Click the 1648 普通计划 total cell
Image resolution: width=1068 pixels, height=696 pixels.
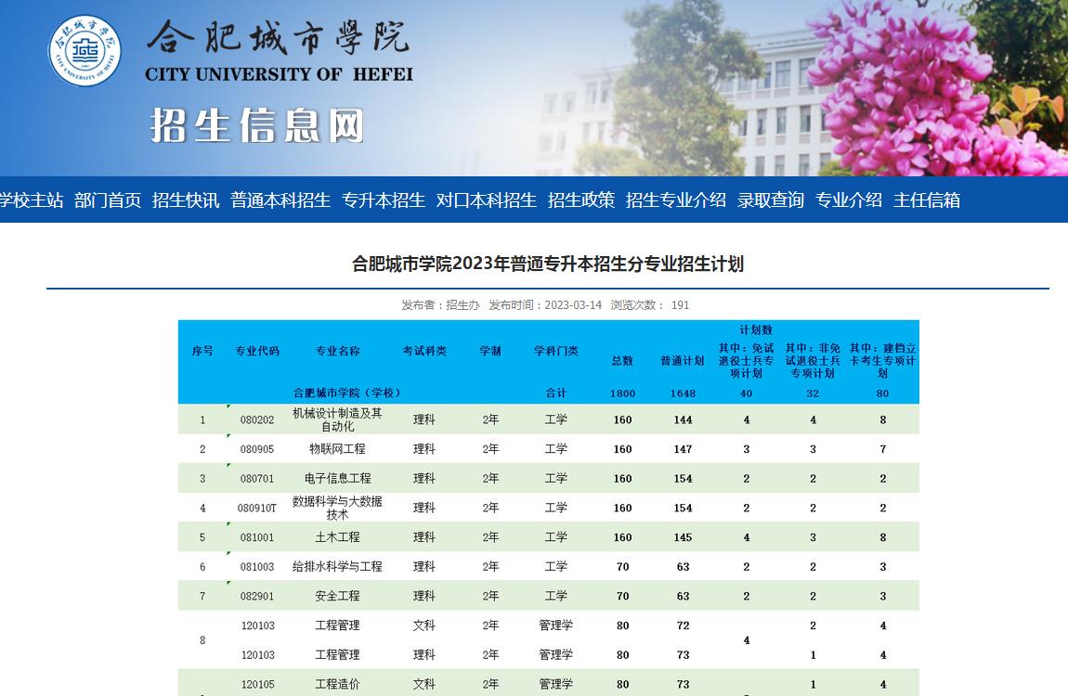click(683, 393)
